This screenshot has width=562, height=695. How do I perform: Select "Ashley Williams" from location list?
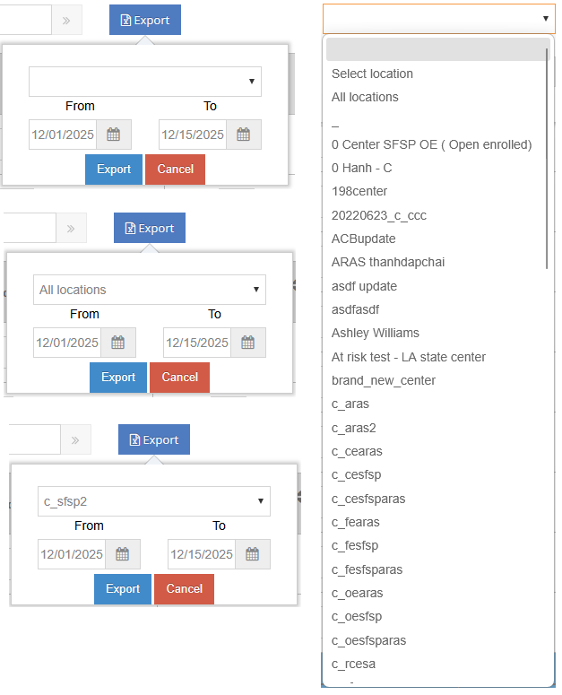click(x=375, y=333)
